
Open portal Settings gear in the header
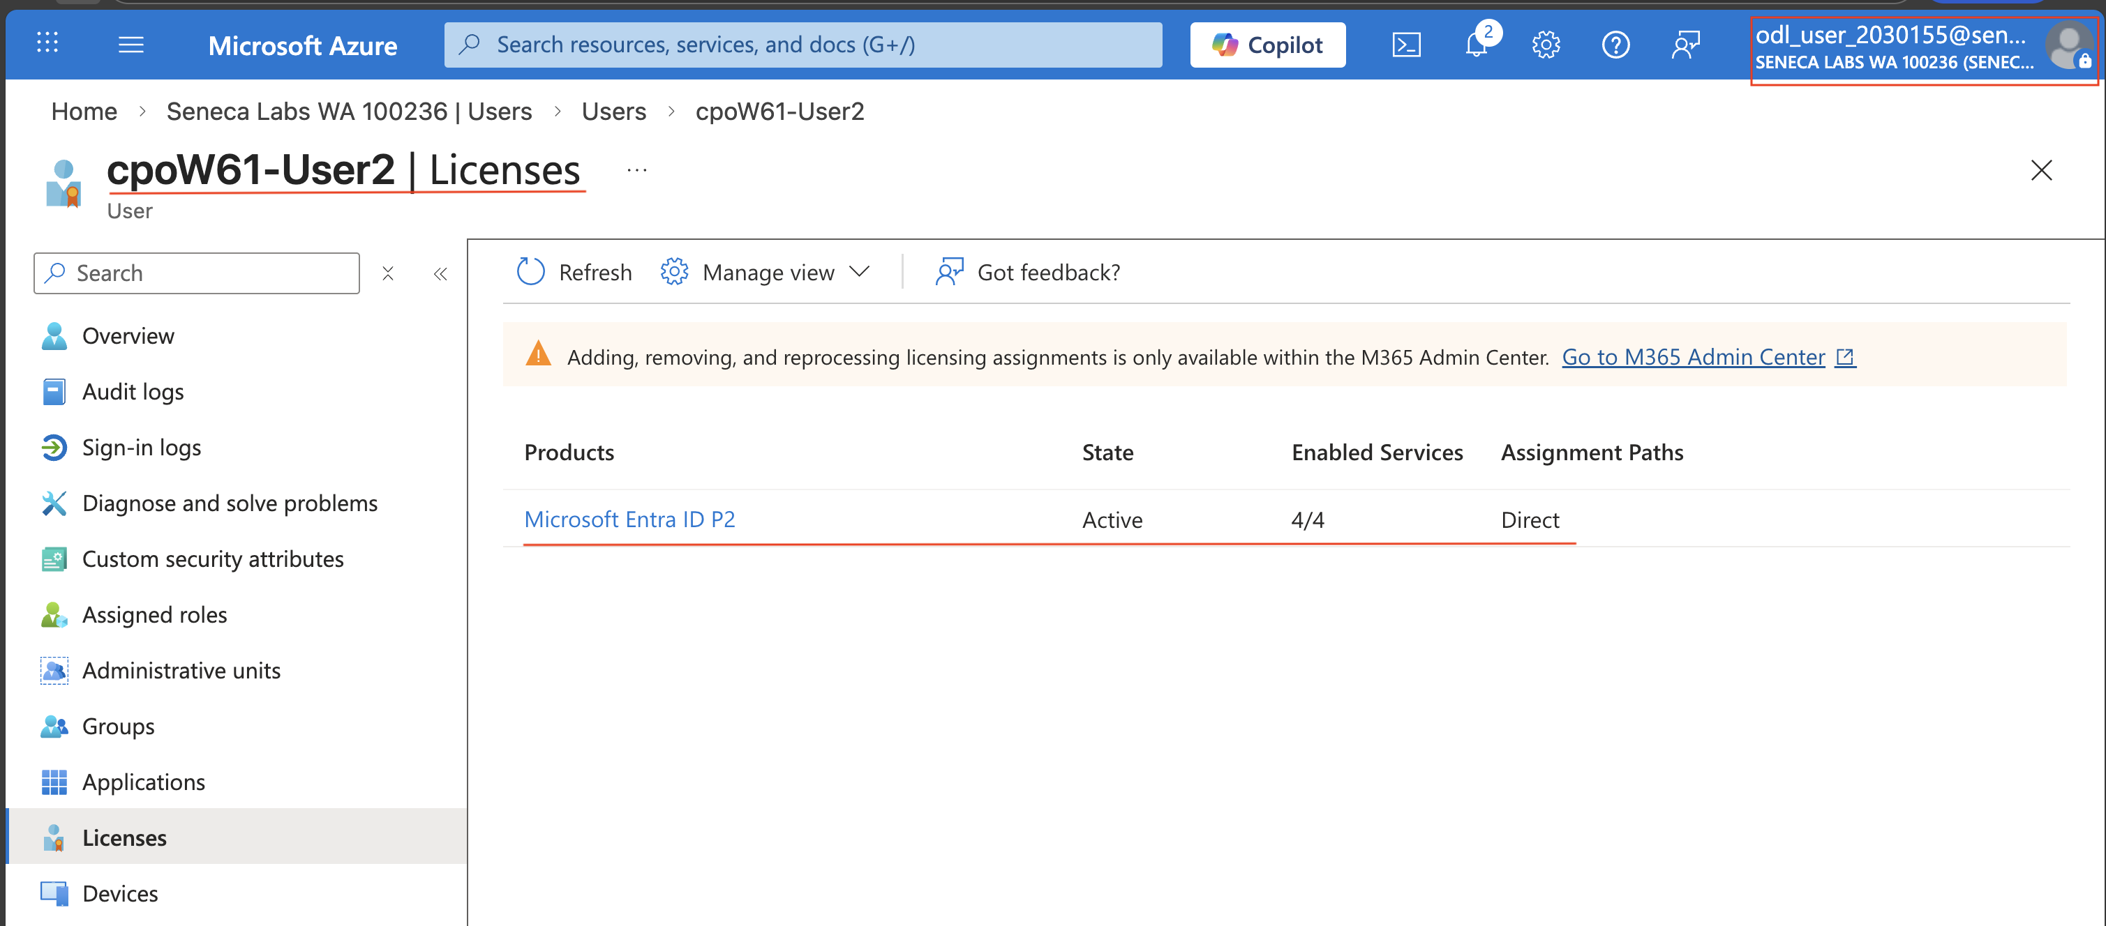(x=1546, y=45)
